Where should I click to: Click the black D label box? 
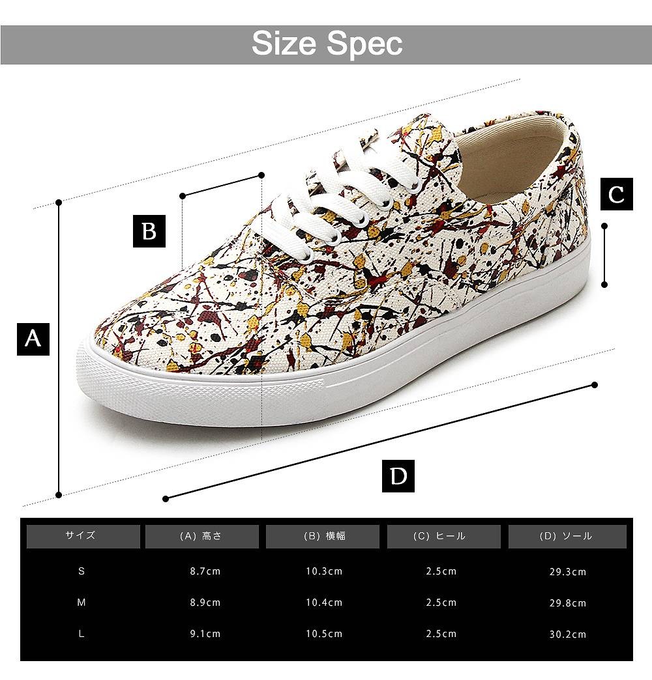pos(398,475)
